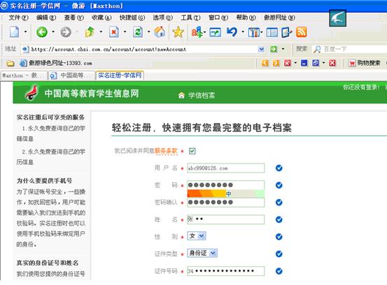Toggle the service terms agreement checkbox

click(192, 151)
